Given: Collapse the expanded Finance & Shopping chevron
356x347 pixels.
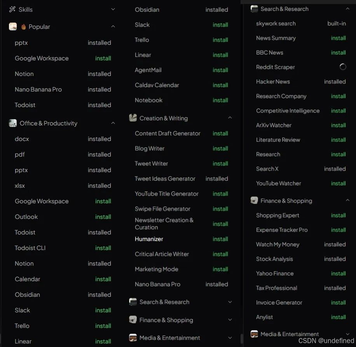Looking at the screenshot, I should (x=347, y=200).
